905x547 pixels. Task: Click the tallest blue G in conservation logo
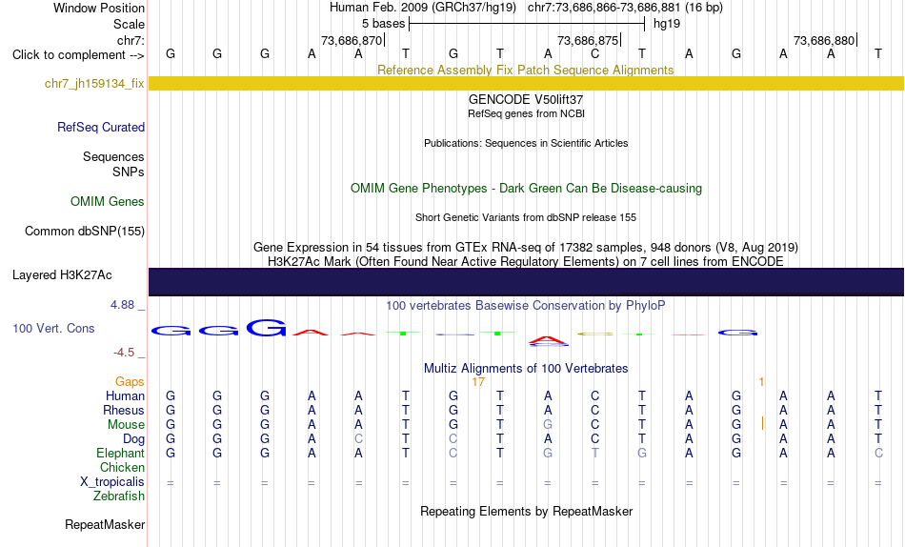click(x=266, y=328)
